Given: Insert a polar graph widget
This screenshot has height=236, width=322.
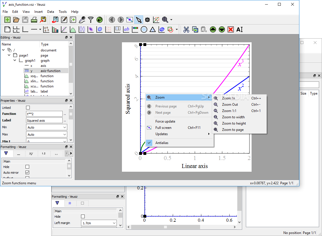Looking at the screenshot, I should click(x=144, y=29).
